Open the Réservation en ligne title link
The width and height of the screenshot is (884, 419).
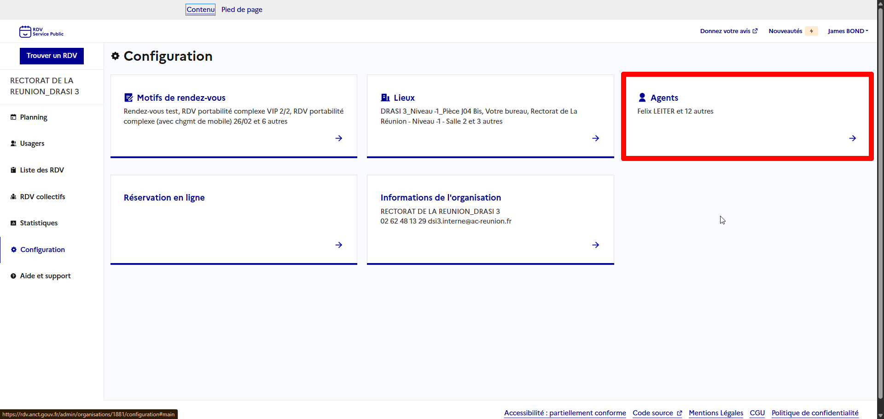click(164, 198)
